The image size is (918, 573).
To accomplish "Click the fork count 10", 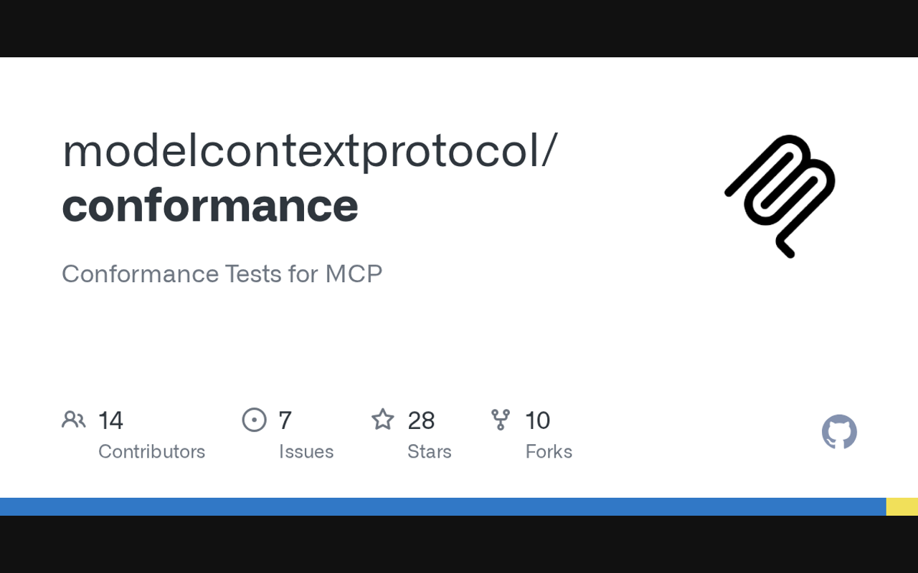I will click(537, 420).
